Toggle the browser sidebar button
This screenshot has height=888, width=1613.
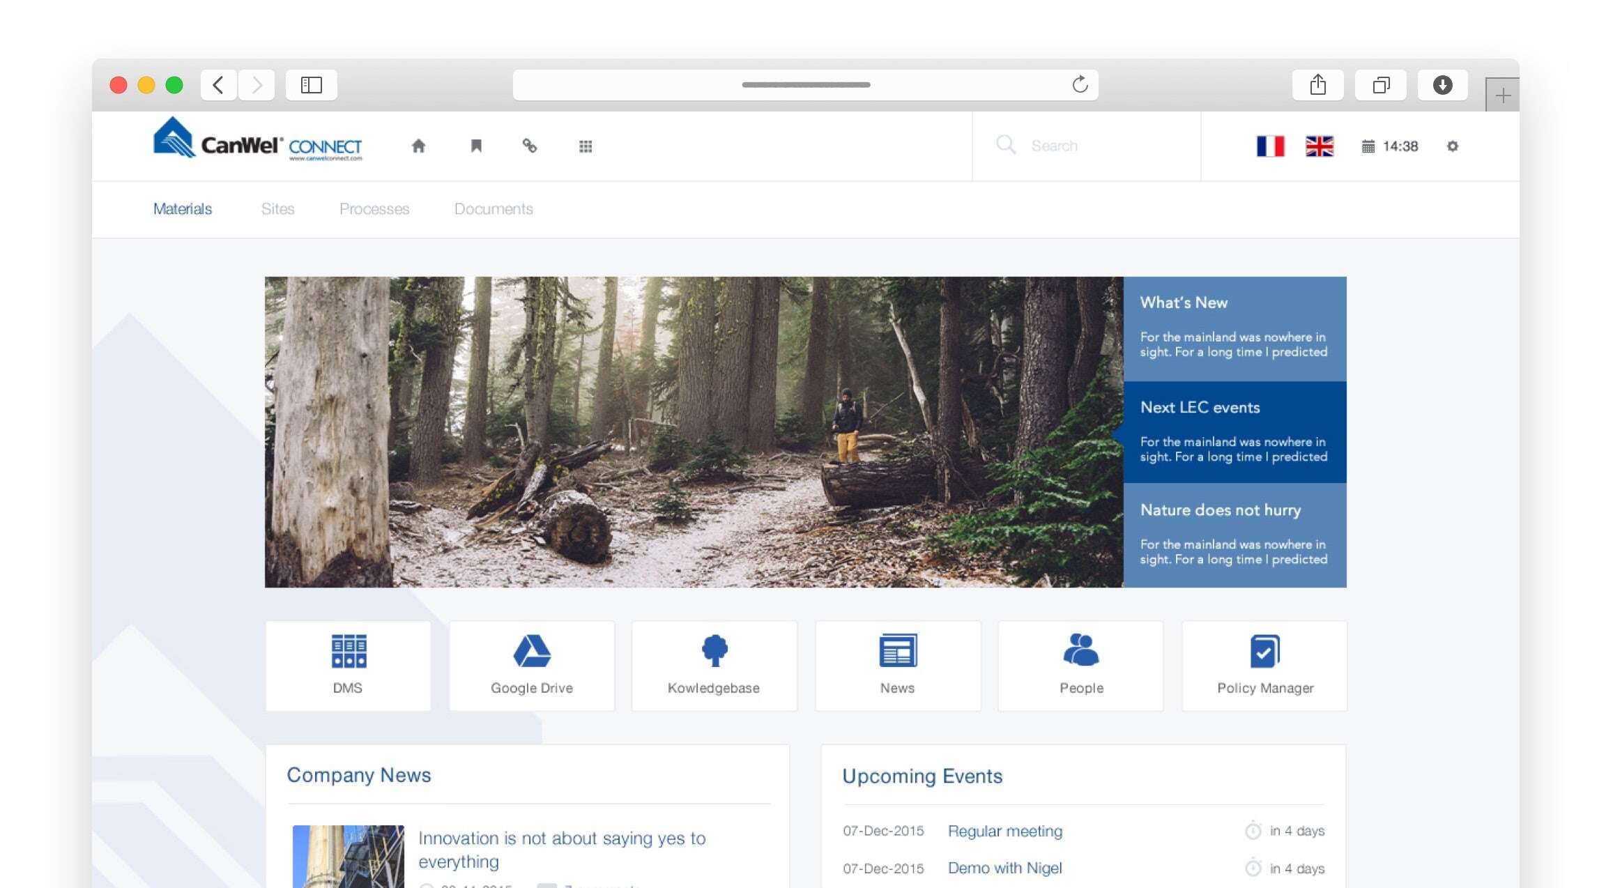[312, 85]
